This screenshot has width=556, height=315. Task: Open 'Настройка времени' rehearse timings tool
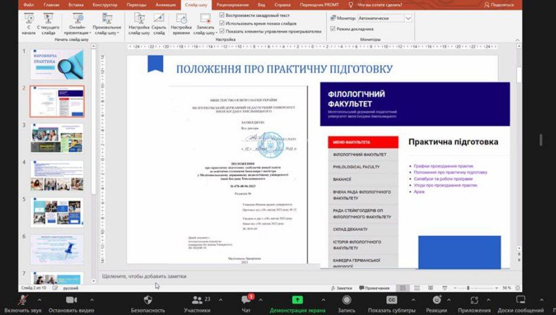[x=181, y=19]
